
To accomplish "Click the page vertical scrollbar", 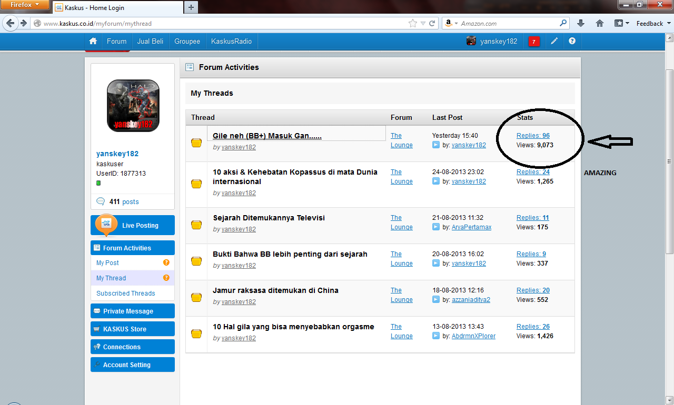I will coord(669,161).
